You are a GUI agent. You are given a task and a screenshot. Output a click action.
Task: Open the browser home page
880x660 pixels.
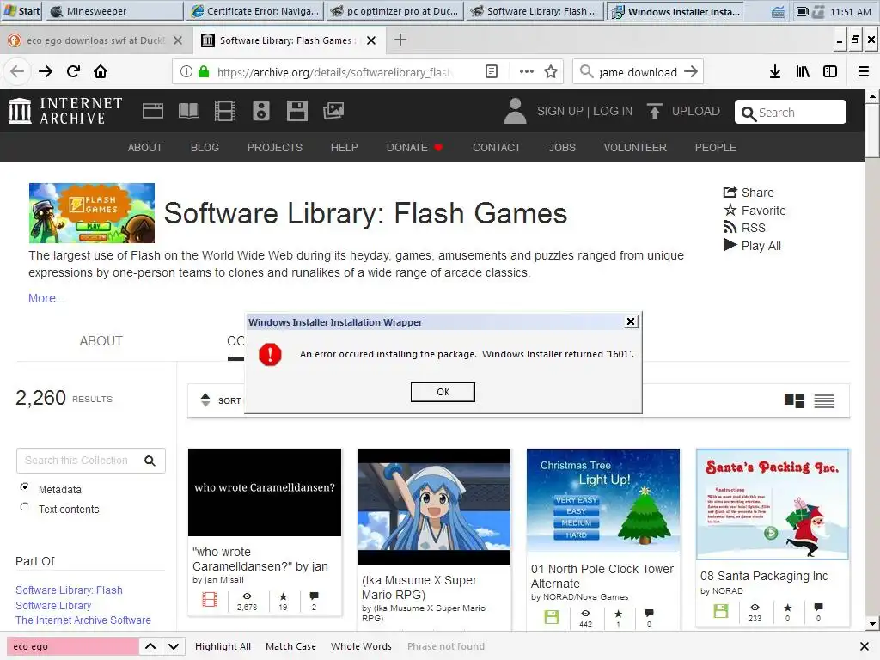101,71
